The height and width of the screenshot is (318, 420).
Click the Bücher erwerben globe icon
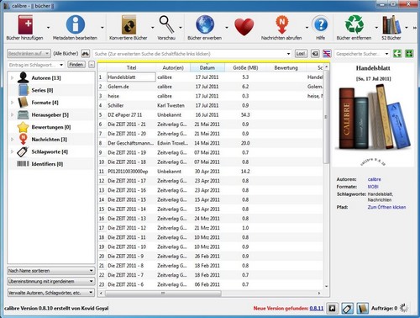pyautogui.click(x=205, y=24)
